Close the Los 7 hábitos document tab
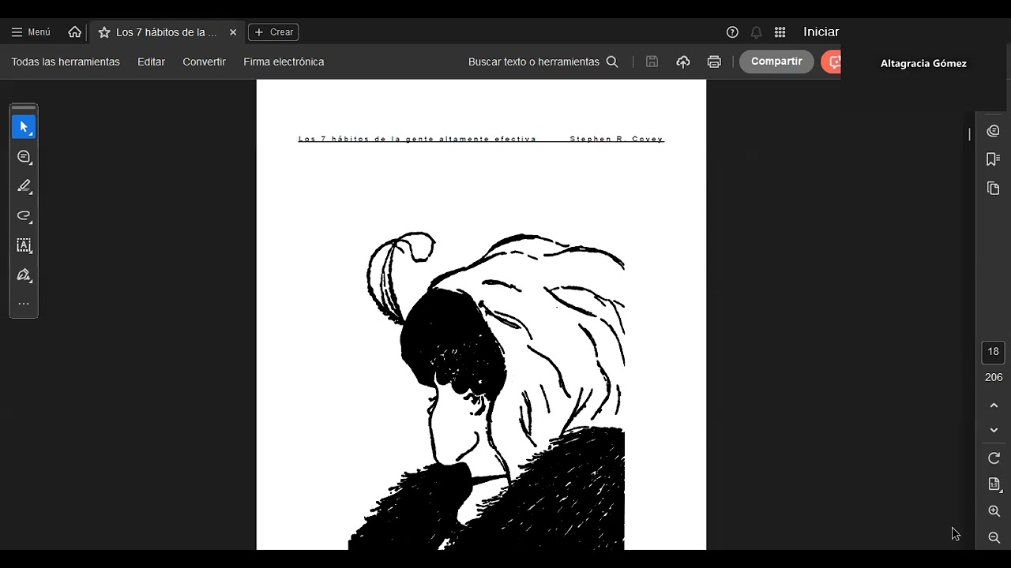1011x568 pixels. [233, 32]
